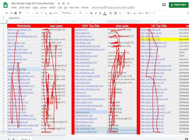Toggle bold formatting
The image size is (189, 140).
91,13
